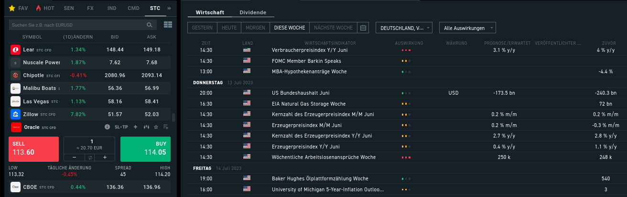Viewport: 627px width, 197px height.
Task: Toggle volume unit swap button
Action: point(89,158)
